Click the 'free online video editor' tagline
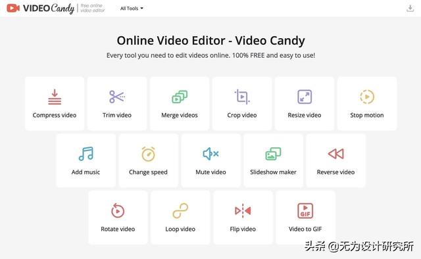The image size is (421, 259). (93, 8)
